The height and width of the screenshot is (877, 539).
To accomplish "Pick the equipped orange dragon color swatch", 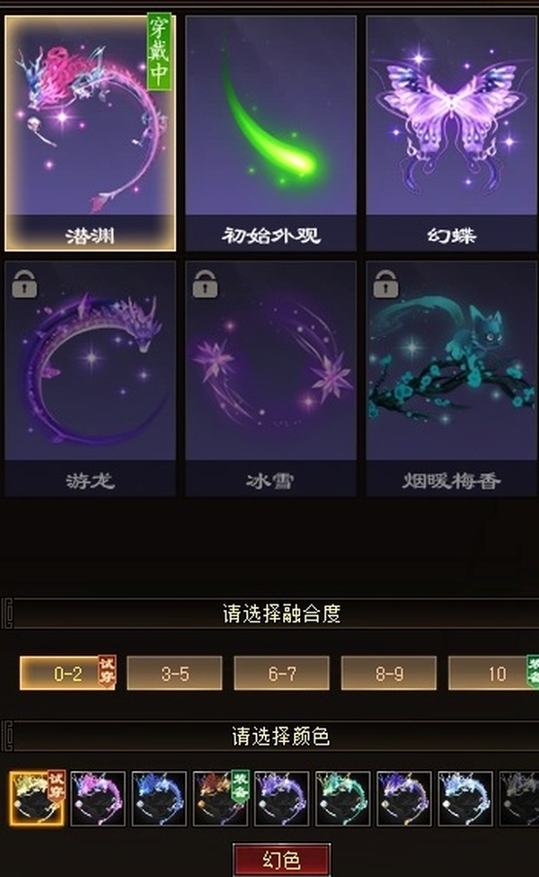I will pos(220,798).
